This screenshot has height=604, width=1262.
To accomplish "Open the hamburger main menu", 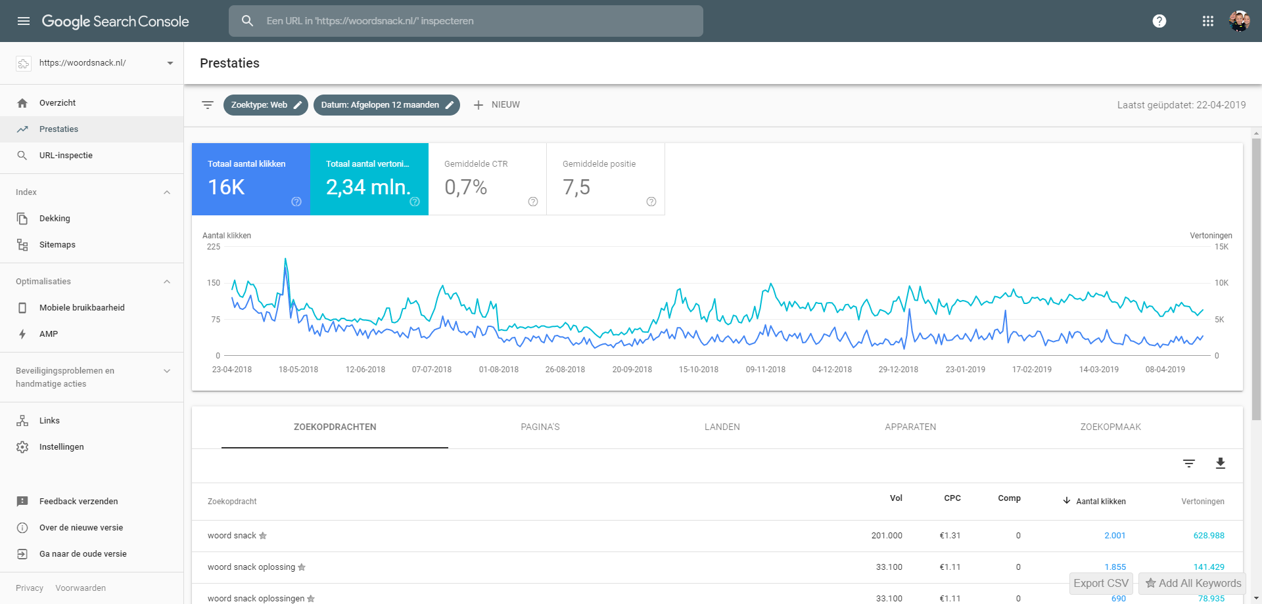I will coord(24,21).
